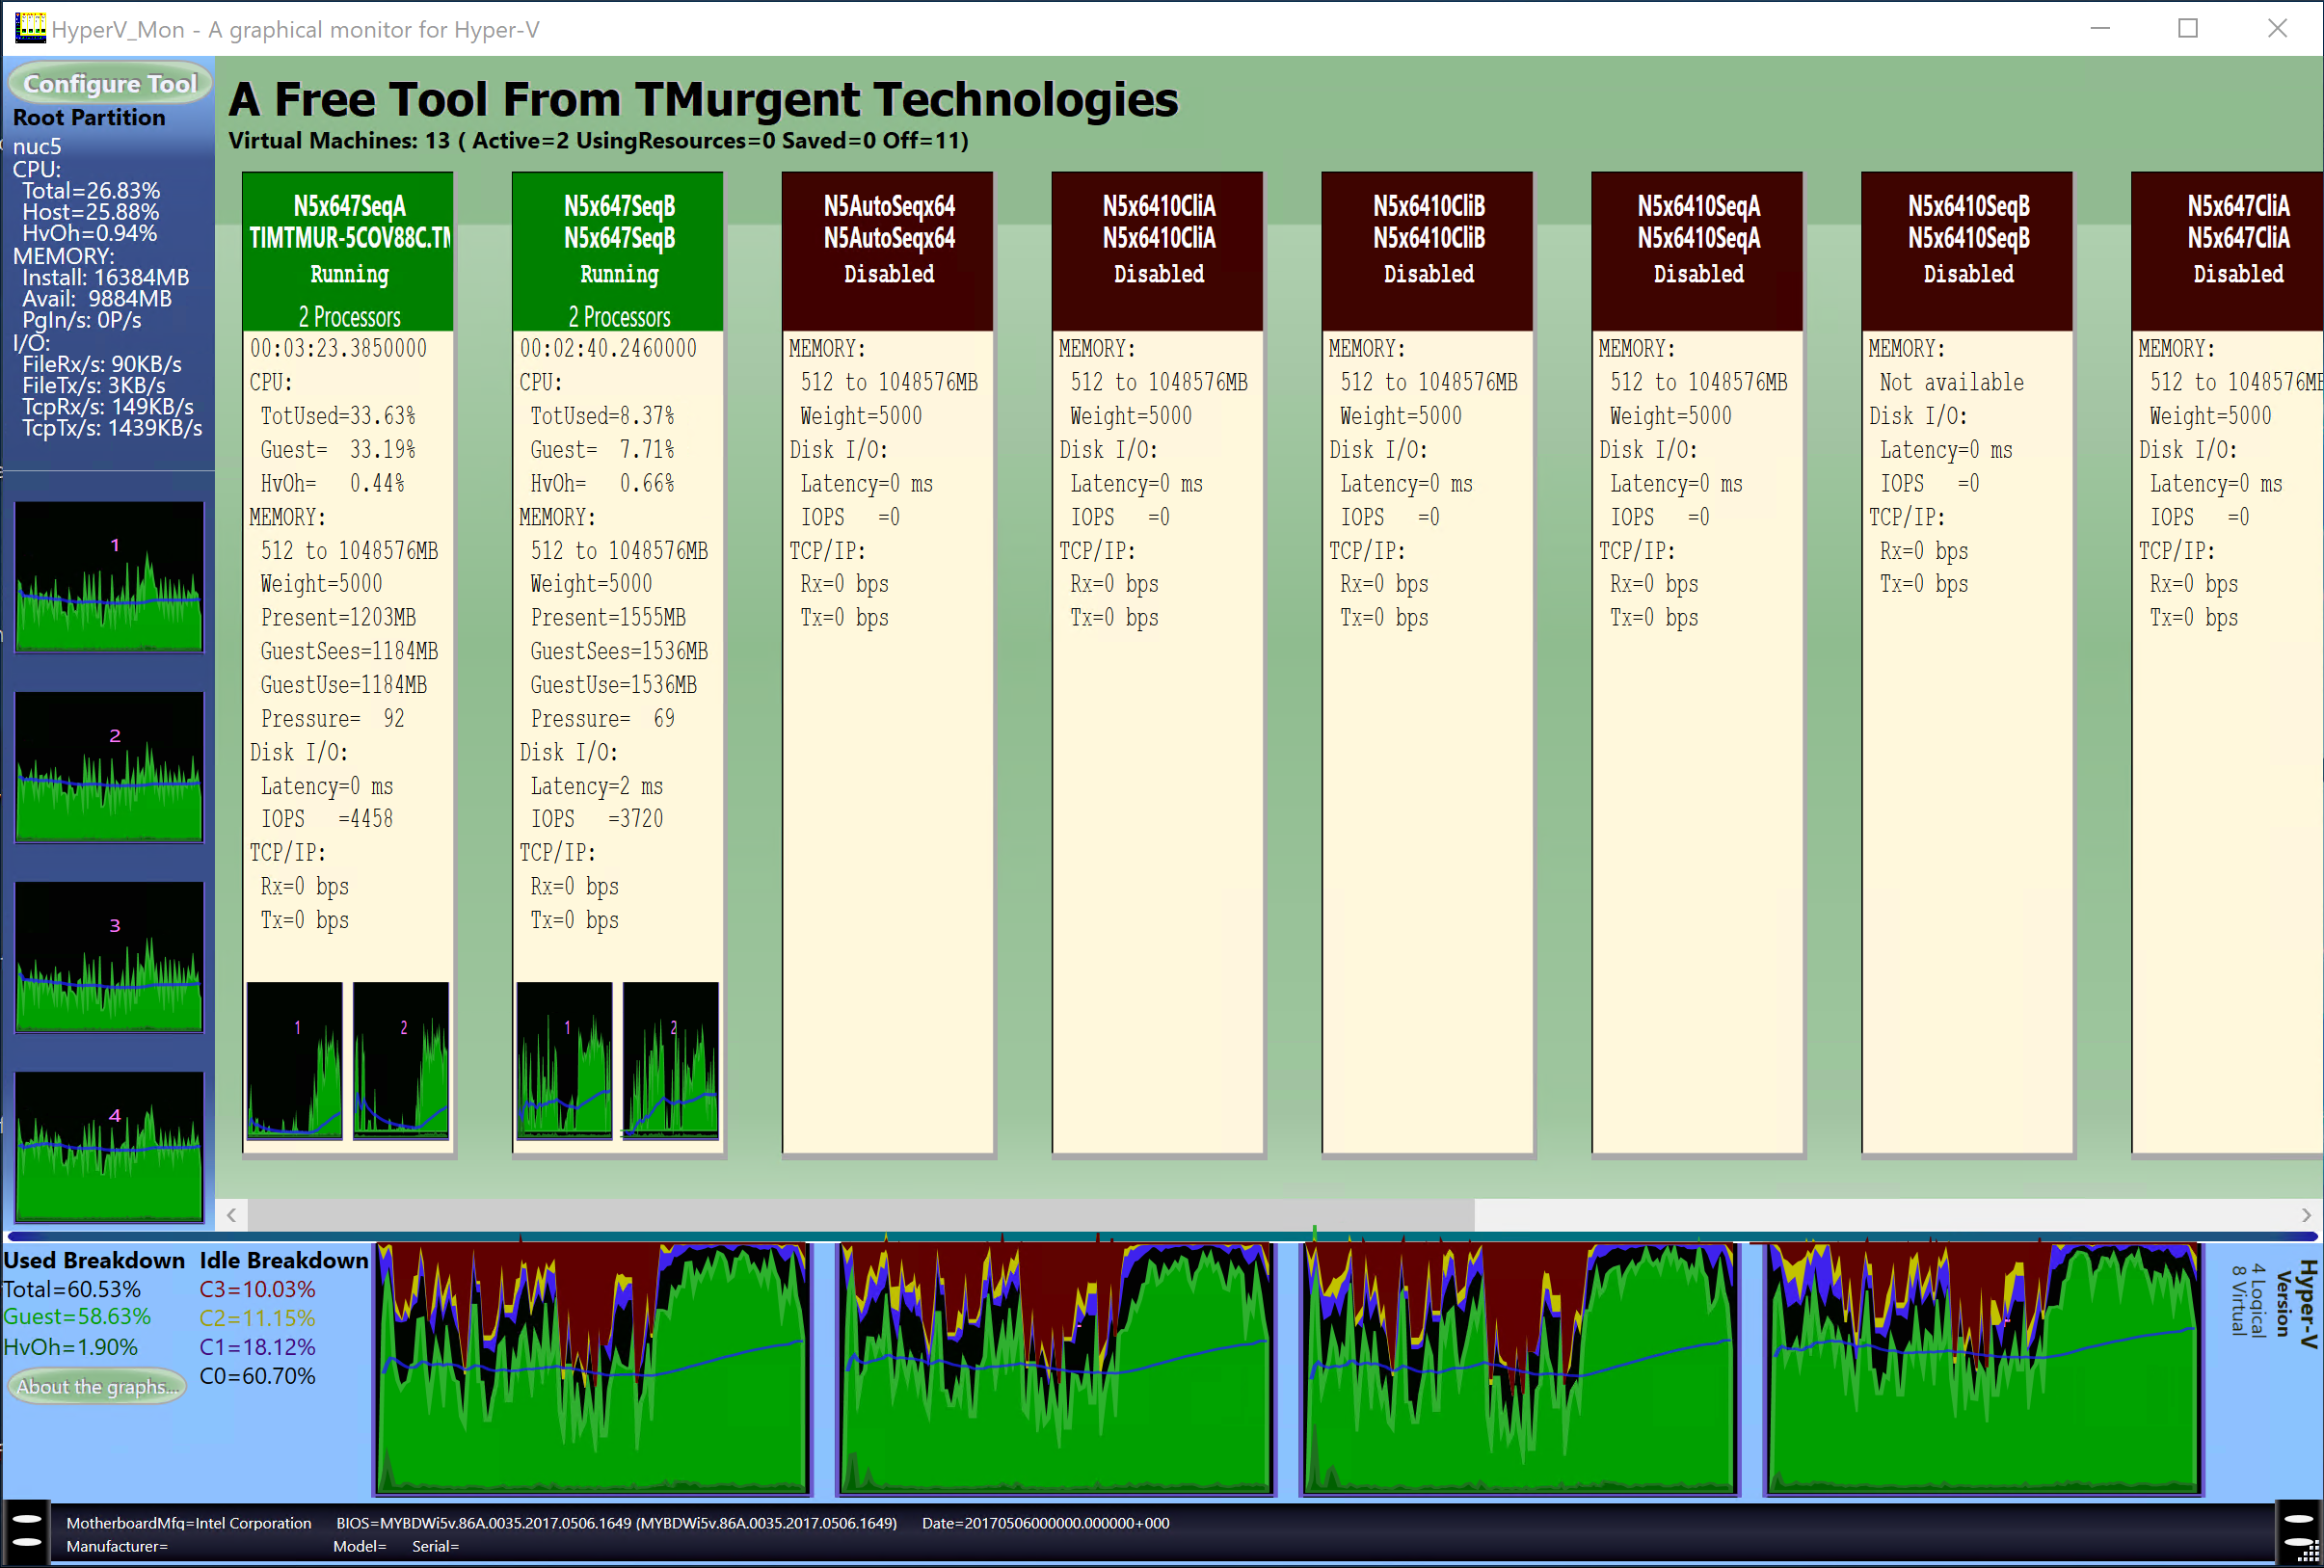Click the bottom-left status bar scroll icon
The height and width of the screenshot is (1568, 2324).
click(x=26, y=1531)
